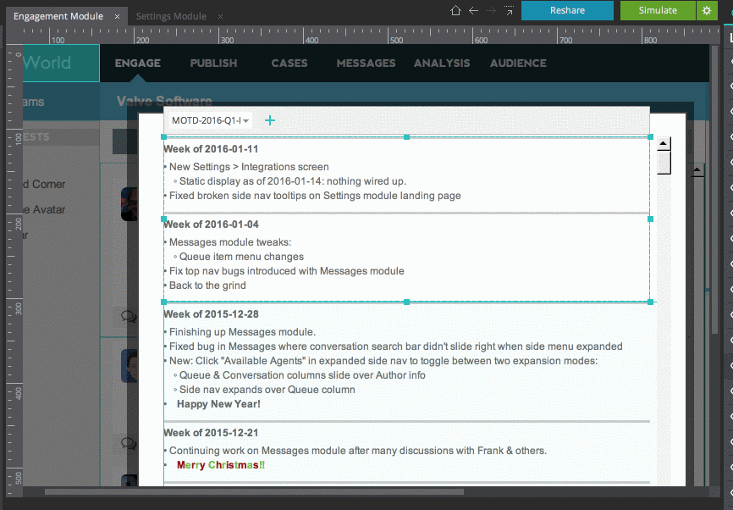
Task: Close the Engagement Module tab
Action: point(118,16)
